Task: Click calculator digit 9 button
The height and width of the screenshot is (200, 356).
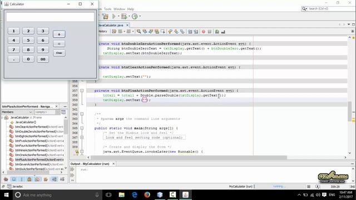Action: point(43,49)
